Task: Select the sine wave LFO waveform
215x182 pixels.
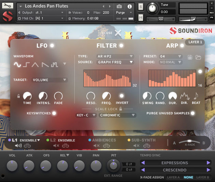Action: (x=17, y=64)
